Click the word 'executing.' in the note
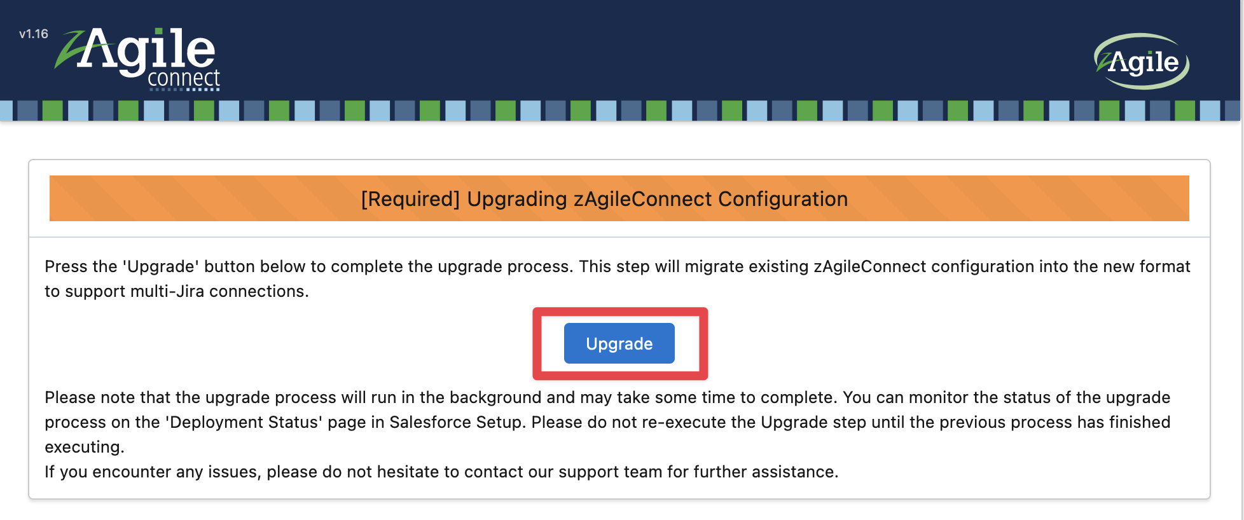 (x=84, y=447)
